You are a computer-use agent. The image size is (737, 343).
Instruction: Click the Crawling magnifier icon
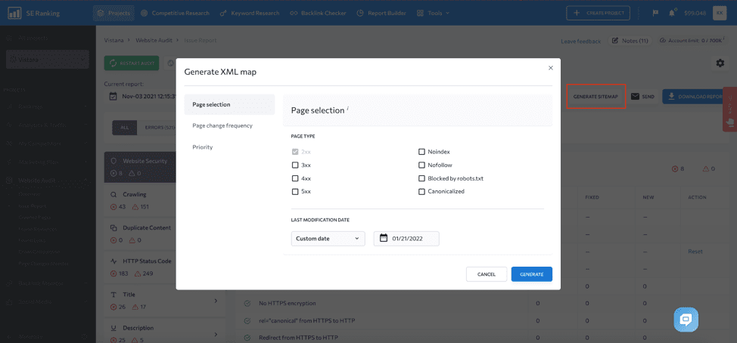point(114,194)
